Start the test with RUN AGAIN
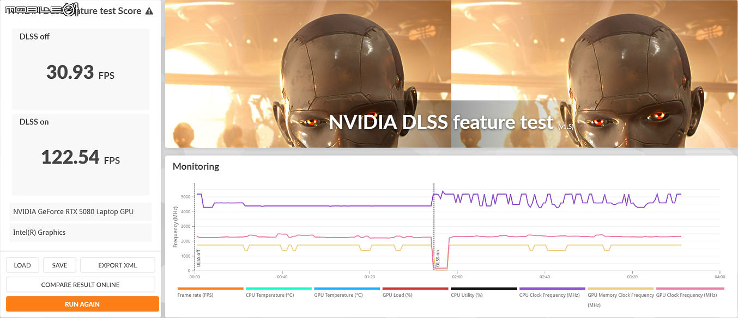The height and width of the screenshot is (318, 738). [82, 304]
